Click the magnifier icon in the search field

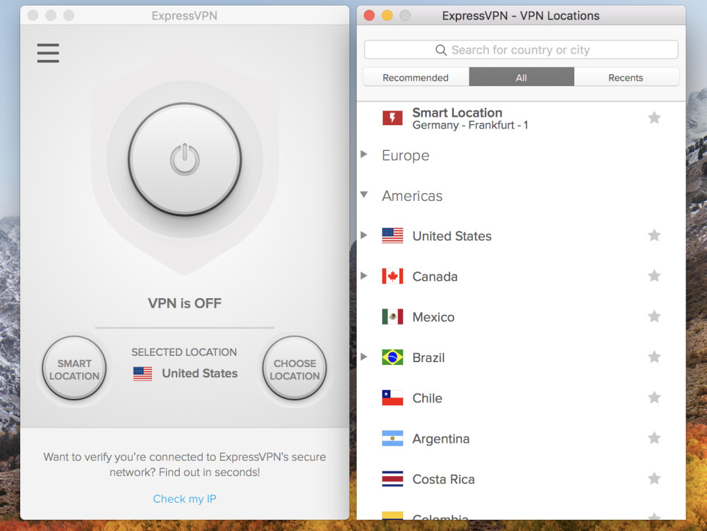pos(441,49)
